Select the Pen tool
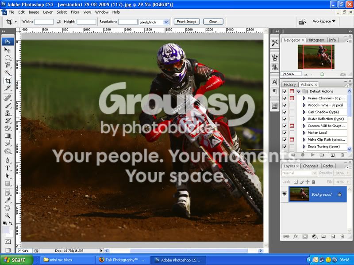The width and height of the screenshot is (354, 265). click(x=8, y=160)
